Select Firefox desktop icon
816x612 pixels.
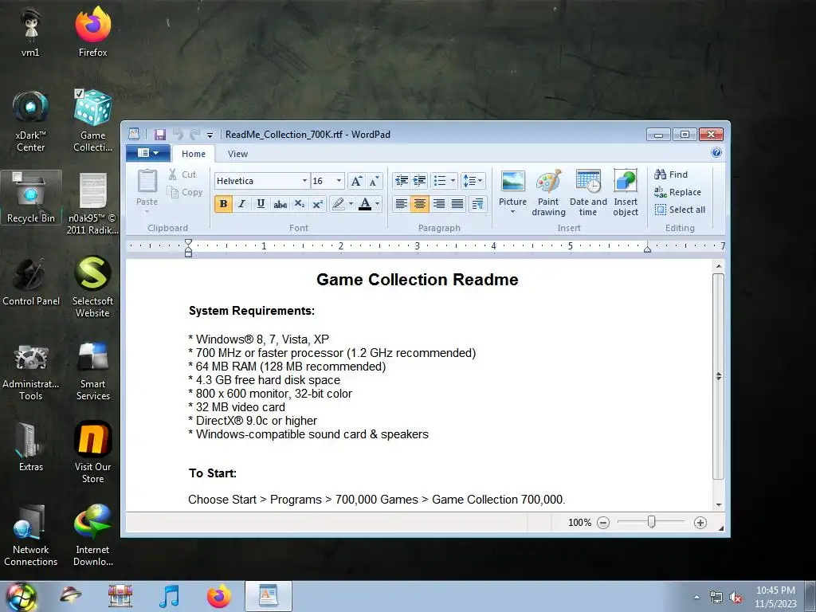[x=92, y=32]
